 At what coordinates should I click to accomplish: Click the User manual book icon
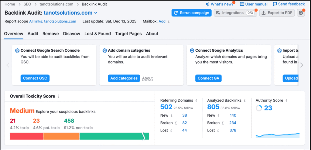tap(242, 4)
